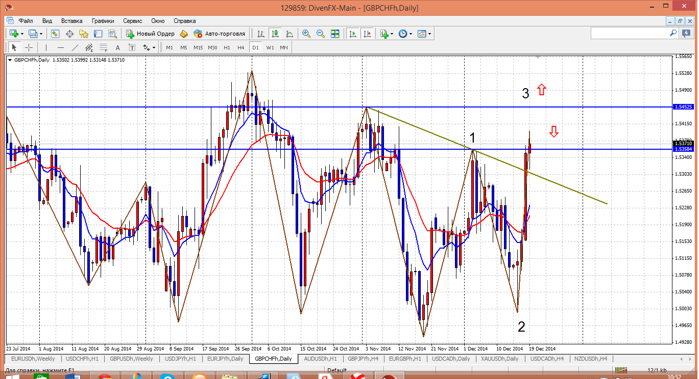Expand the indicators list dropdown
This screenshot has width=699, height=379.
(392, 34)
